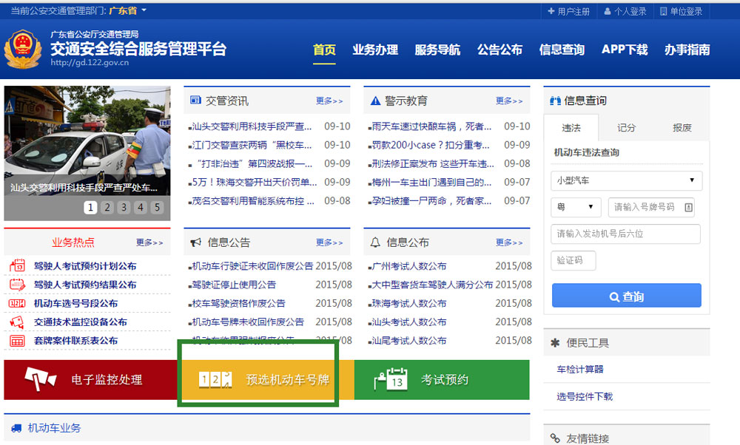740x445 pixels.
Task: Click the bell icon beside 信息发布
Action: tap(374, 242)
